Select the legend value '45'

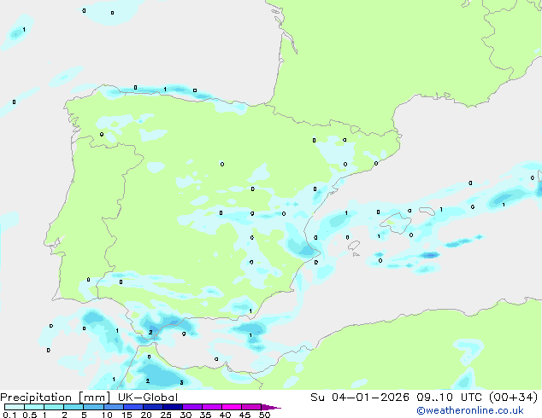coord(244,415)
